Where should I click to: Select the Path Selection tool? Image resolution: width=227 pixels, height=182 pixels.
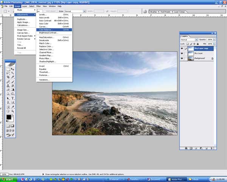coord(8,99)
